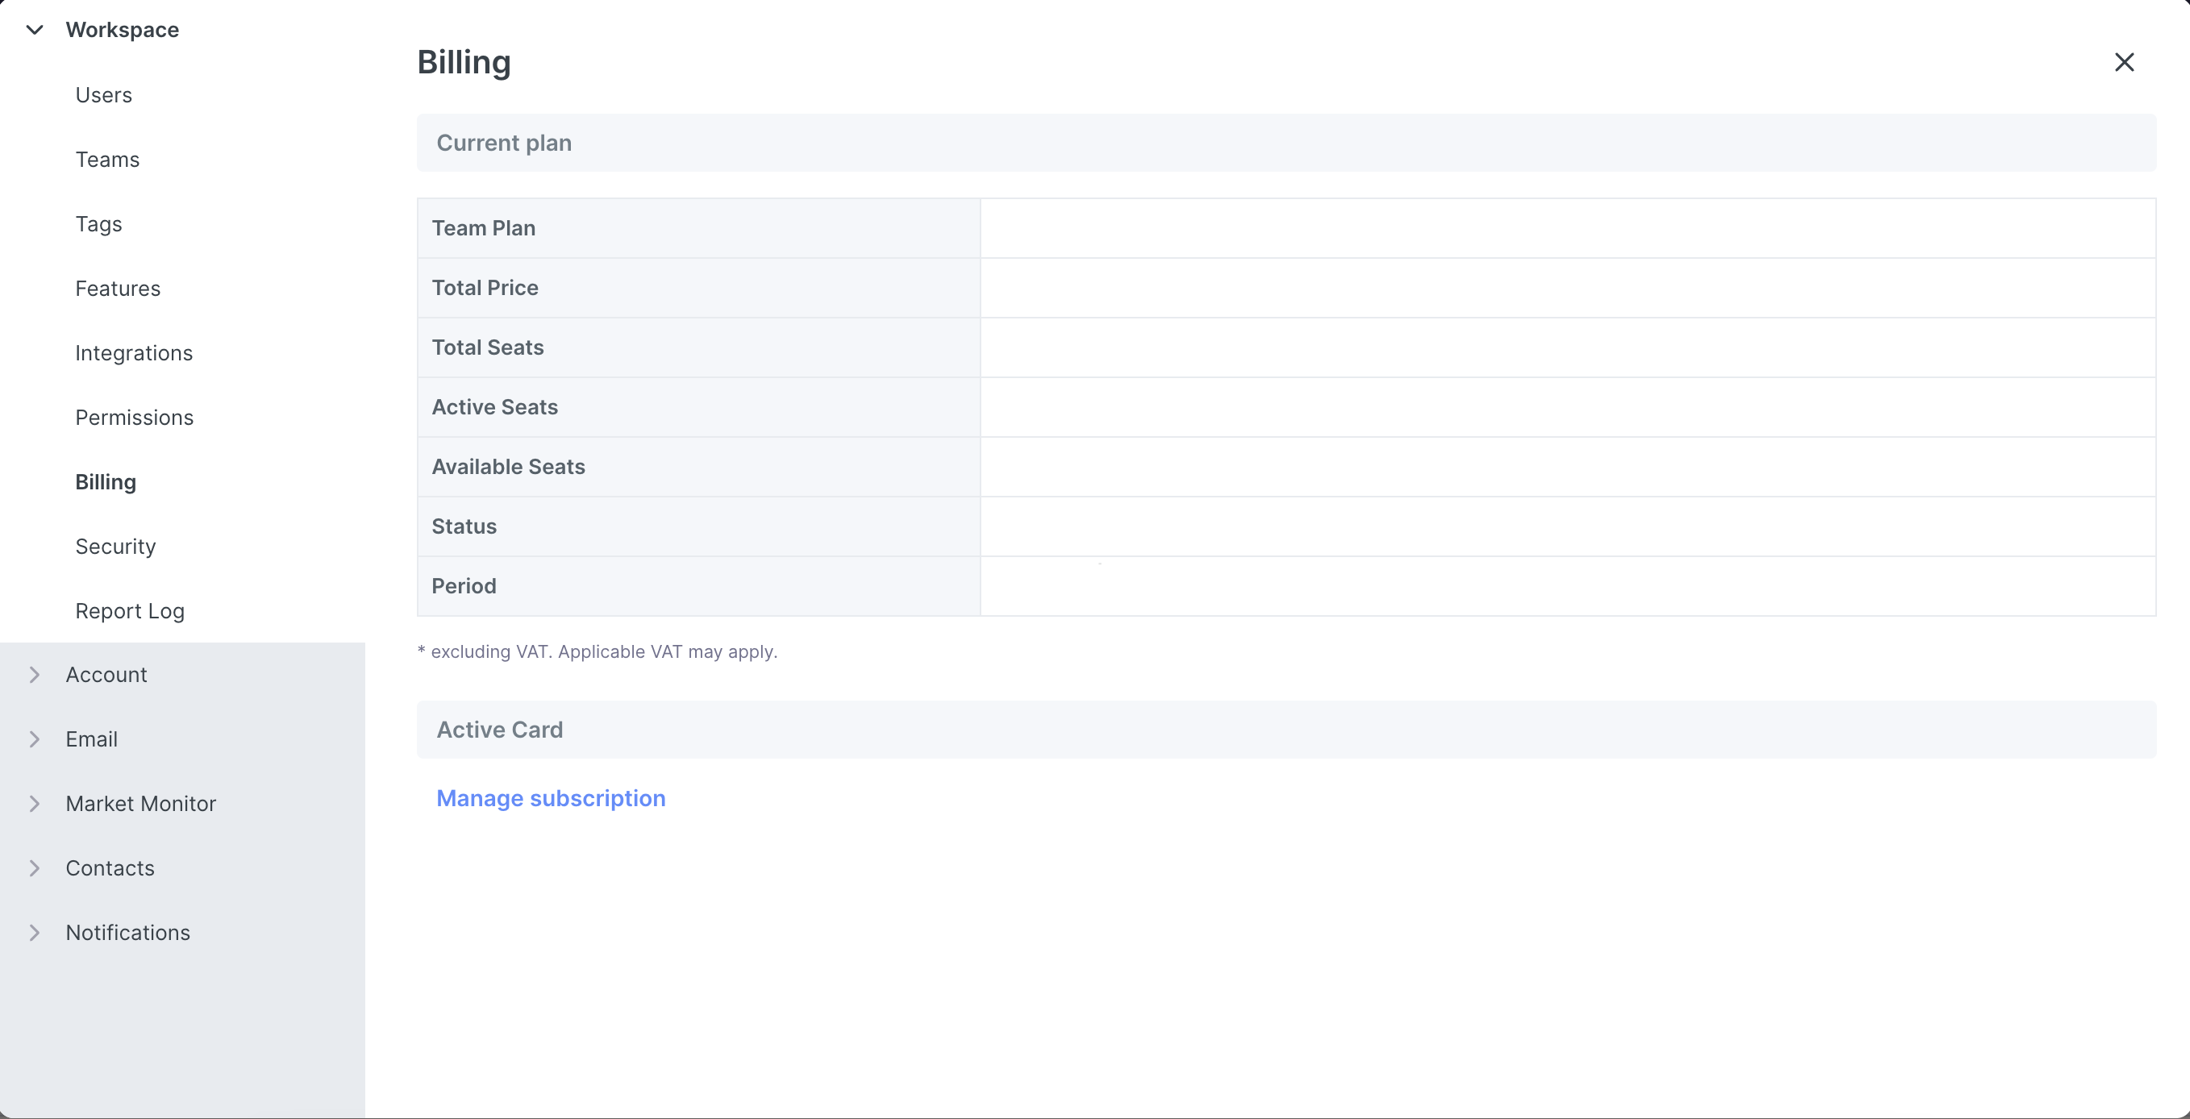Click the Manage subscription link

[550, 798]
